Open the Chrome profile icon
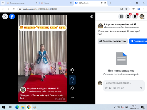The width and height of the screenshot is (147, 110). click(x=139, y=9)
